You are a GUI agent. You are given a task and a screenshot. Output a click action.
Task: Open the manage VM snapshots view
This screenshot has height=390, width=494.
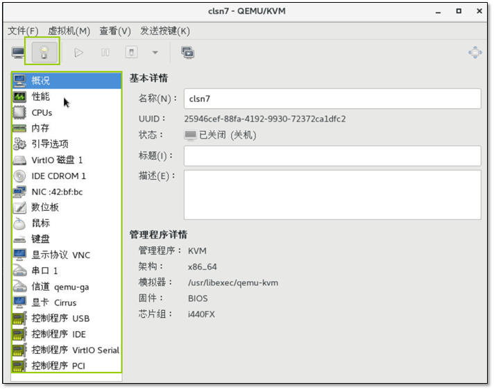(188, 52)
